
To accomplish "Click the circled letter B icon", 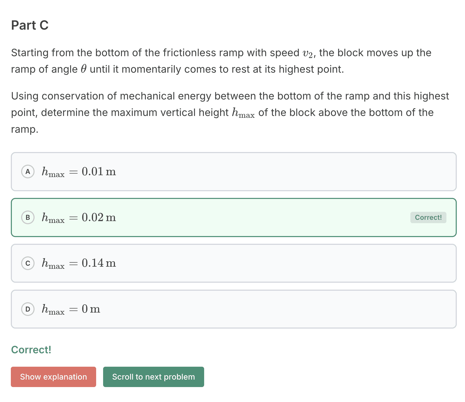I will click(x=28, y=217).
